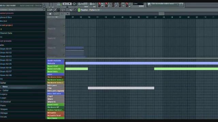Click the hint bar search field

pos(165,5)
